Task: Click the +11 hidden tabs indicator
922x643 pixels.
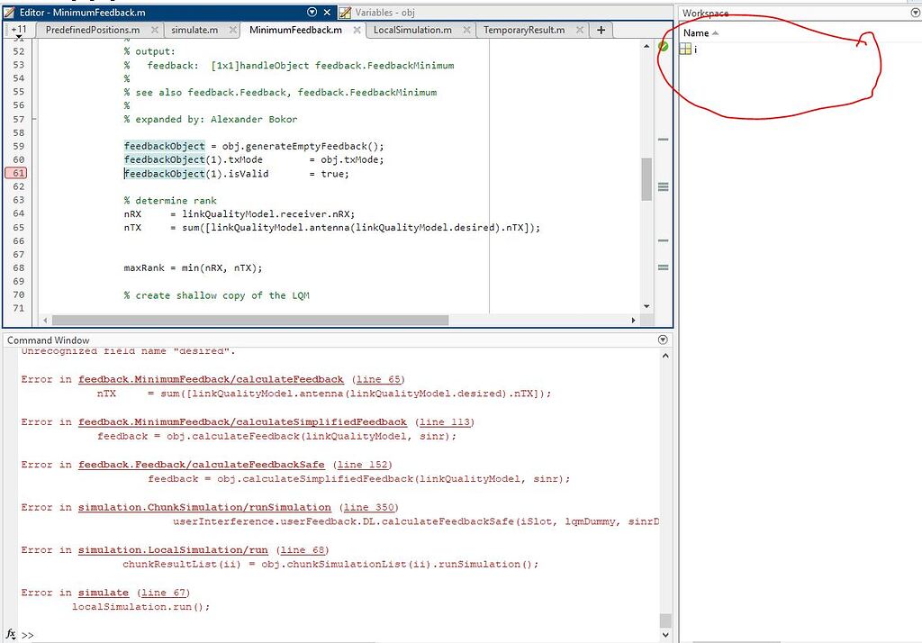Action: 18,30
